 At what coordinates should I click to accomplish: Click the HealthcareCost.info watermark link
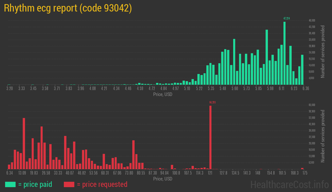(289, 184)
